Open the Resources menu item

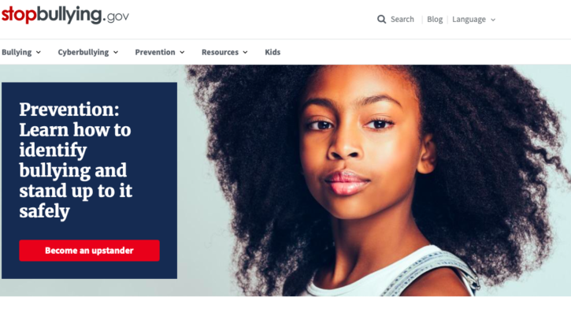pos(224,52)
